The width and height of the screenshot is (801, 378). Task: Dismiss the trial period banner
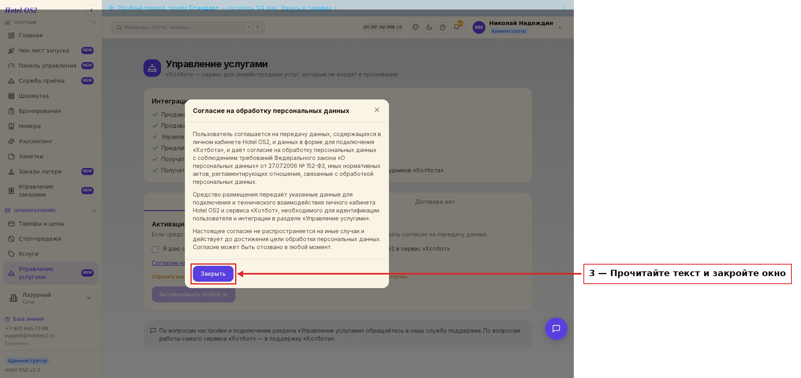(x=565, y=8)
